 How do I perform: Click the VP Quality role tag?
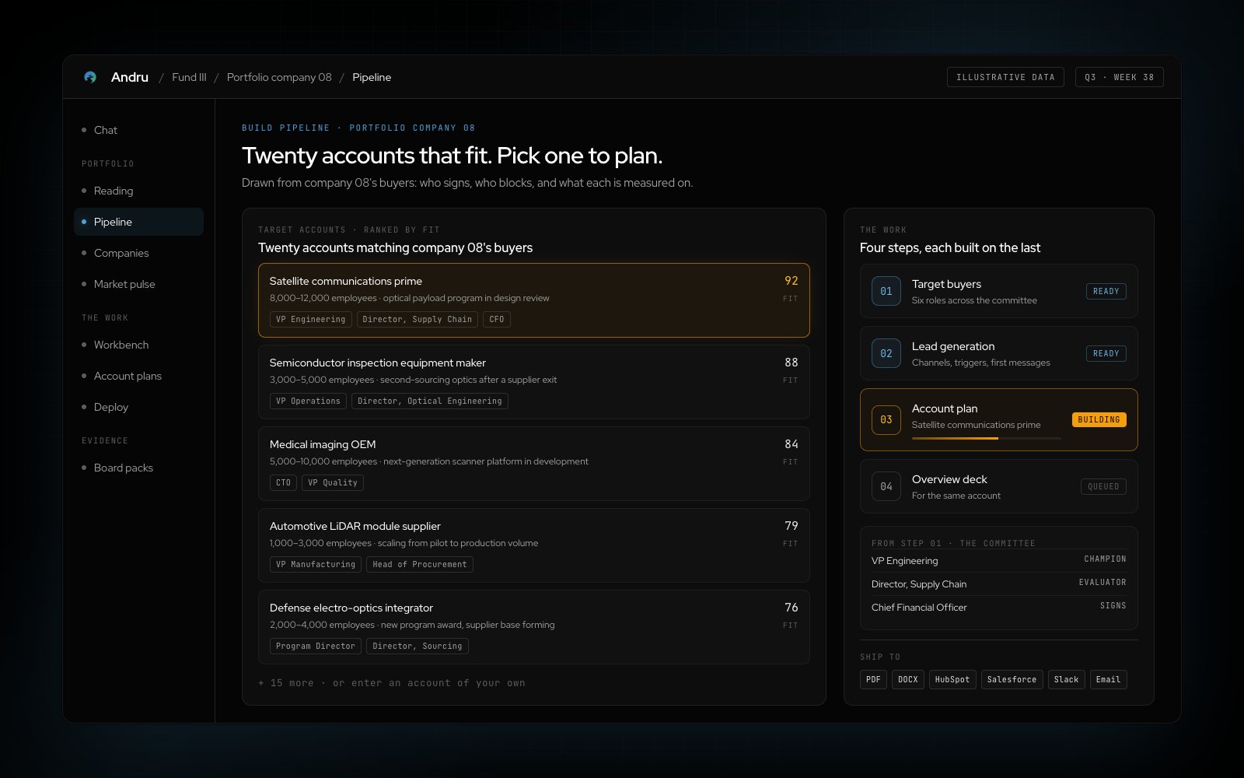(x=333, y=483)
